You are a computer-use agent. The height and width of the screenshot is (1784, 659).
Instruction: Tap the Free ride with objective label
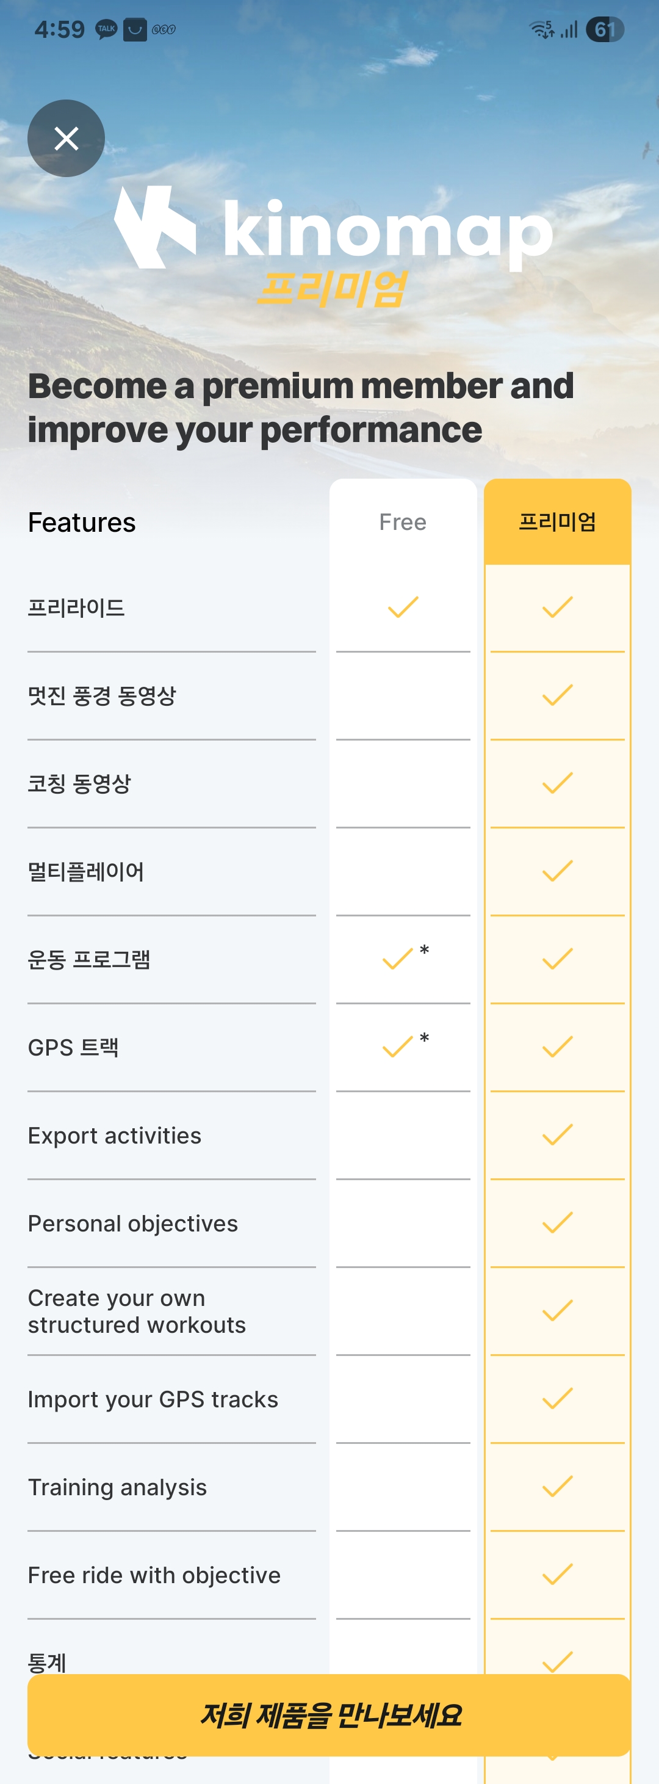tap(154, 1576)
